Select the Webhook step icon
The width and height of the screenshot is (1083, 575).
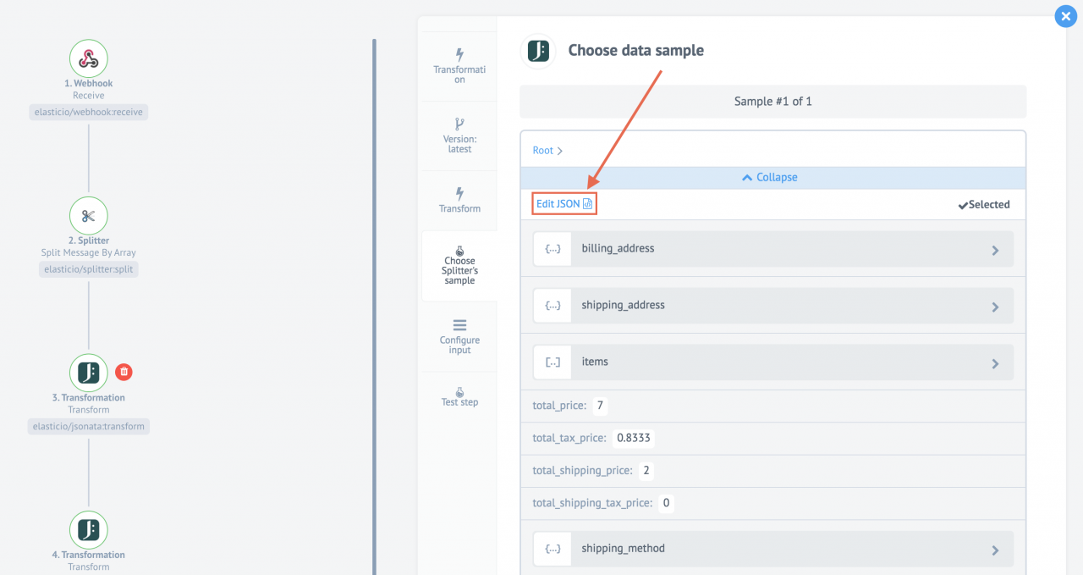point(88,58)
